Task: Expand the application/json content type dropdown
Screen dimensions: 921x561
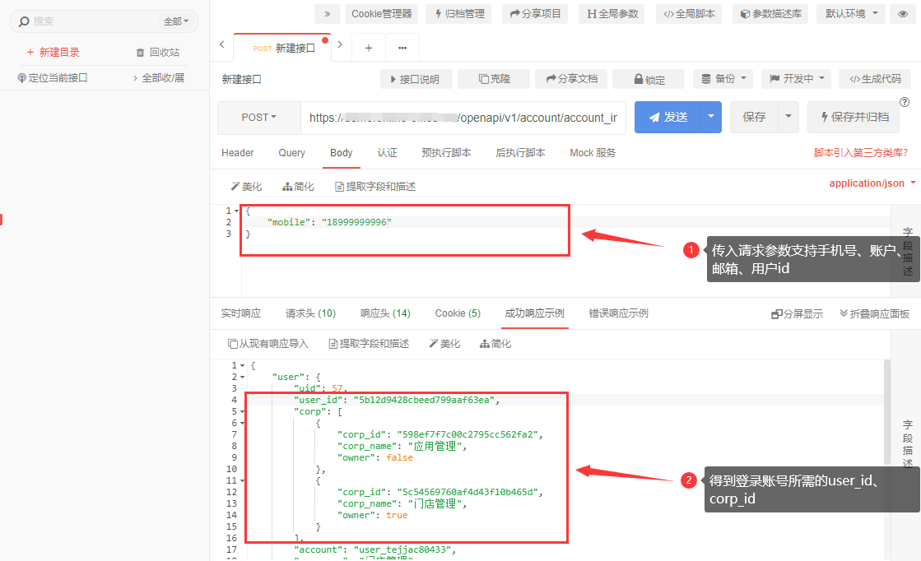Action: 872,183
